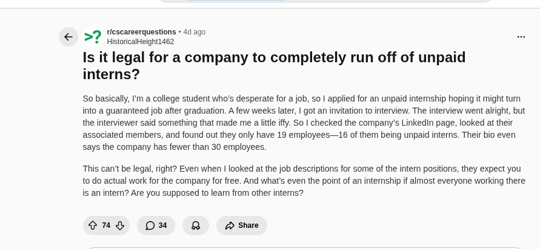Click the back arrow button
Viewport: 540px width, 249px height.
point(68,37)
